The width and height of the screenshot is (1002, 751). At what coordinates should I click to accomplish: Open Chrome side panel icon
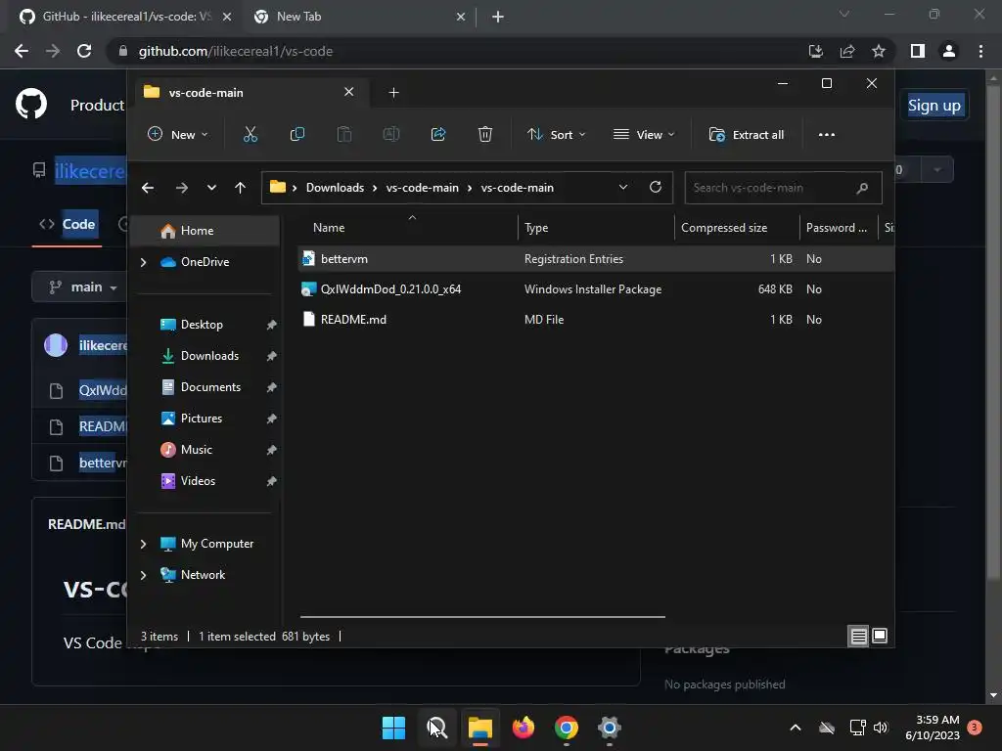pyautogui.click(x=918, y=51)
